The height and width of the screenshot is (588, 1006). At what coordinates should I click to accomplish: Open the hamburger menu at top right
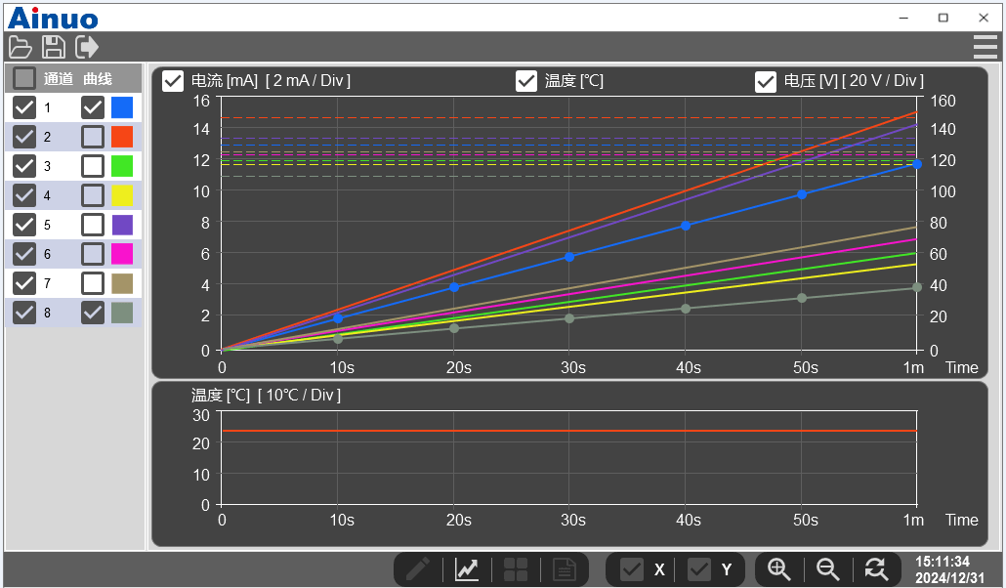tap(985, 46)
